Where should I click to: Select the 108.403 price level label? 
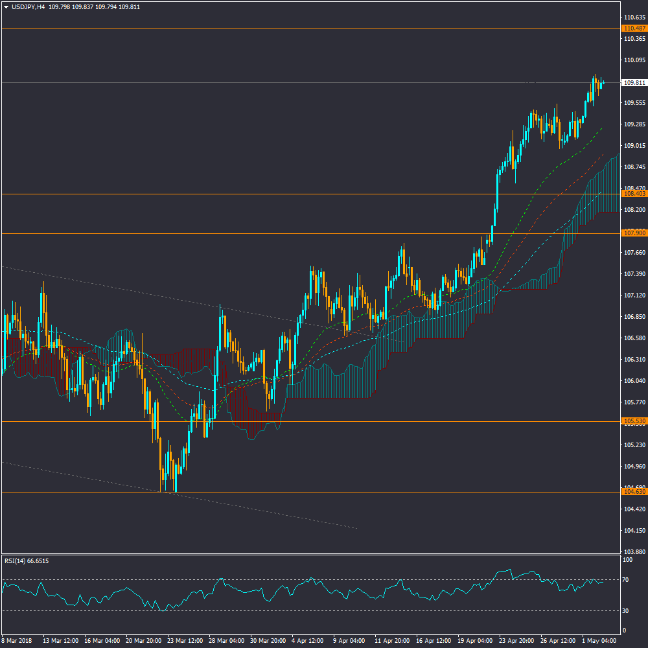click(633, 194)
